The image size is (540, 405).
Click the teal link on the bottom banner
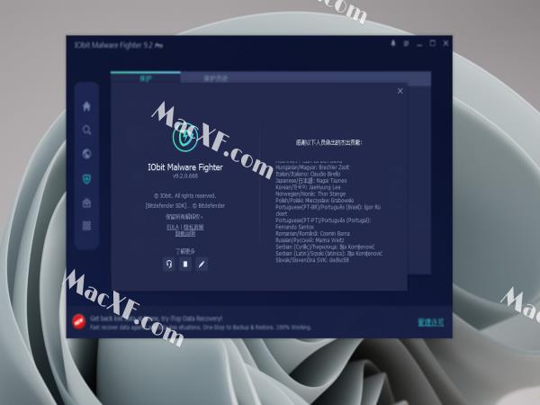[430, 323]
